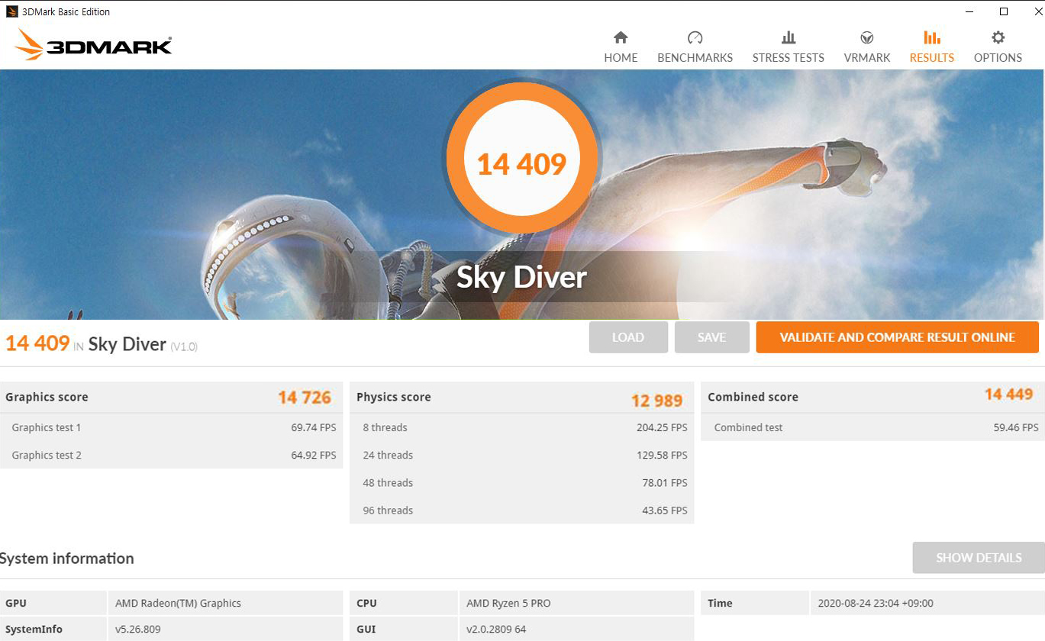Click the SHOW DETAILS button
The width and height of the screenshot is (1045, 641).
(979, 558)
